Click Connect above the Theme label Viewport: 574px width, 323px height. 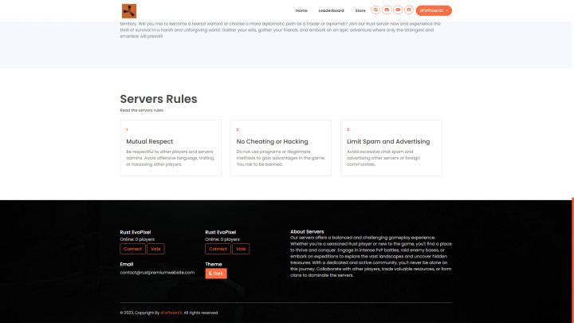(218, 249)
